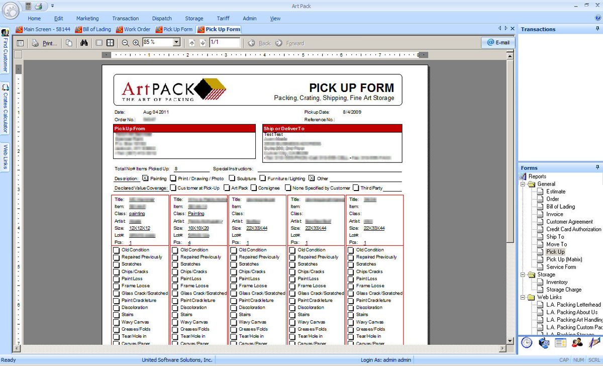Click the Back navigation button
Screen dimensions: 603x366
click(x=260, y=43)
